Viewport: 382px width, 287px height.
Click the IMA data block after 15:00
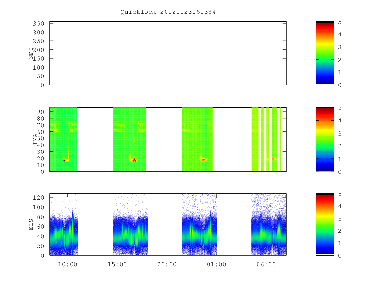click(x=130, y=139)
